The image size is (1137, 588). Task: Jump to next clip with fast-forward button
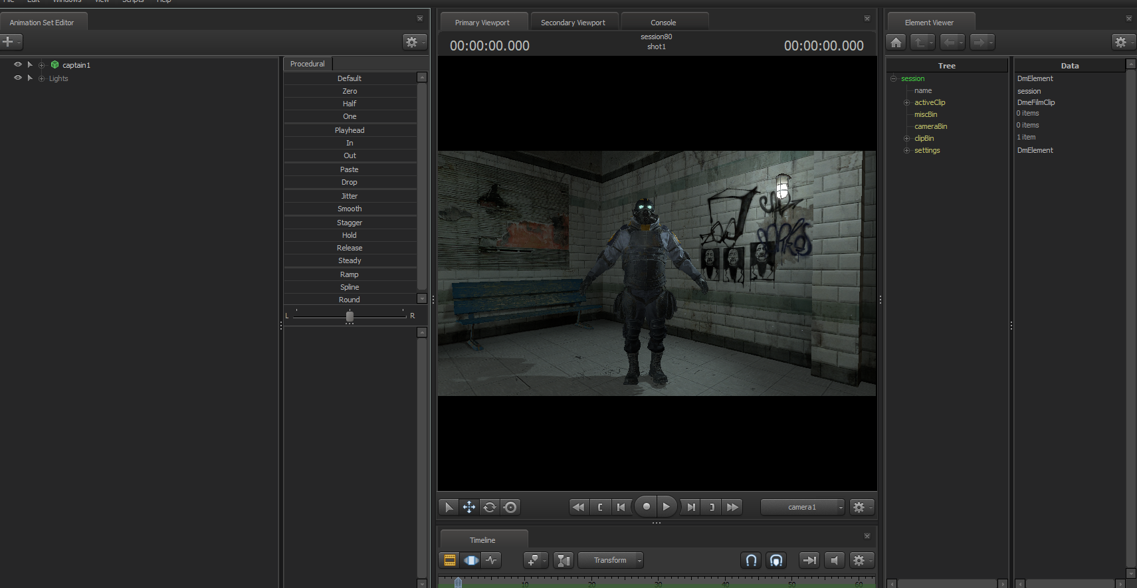732,507
